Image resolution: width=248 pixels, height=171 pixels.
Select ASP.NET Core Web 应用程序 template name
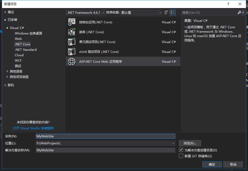pos(100,61)
